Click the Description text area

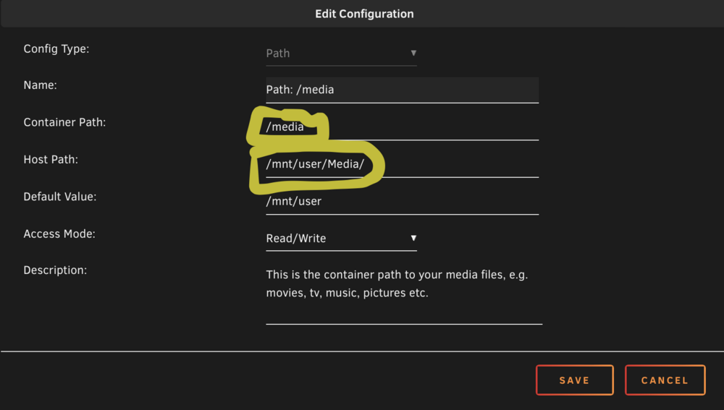(x=404, y=295)
